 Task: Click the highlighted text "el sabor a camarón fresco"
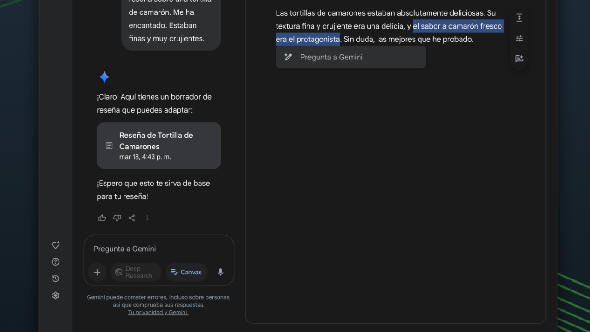coord(457,26)
